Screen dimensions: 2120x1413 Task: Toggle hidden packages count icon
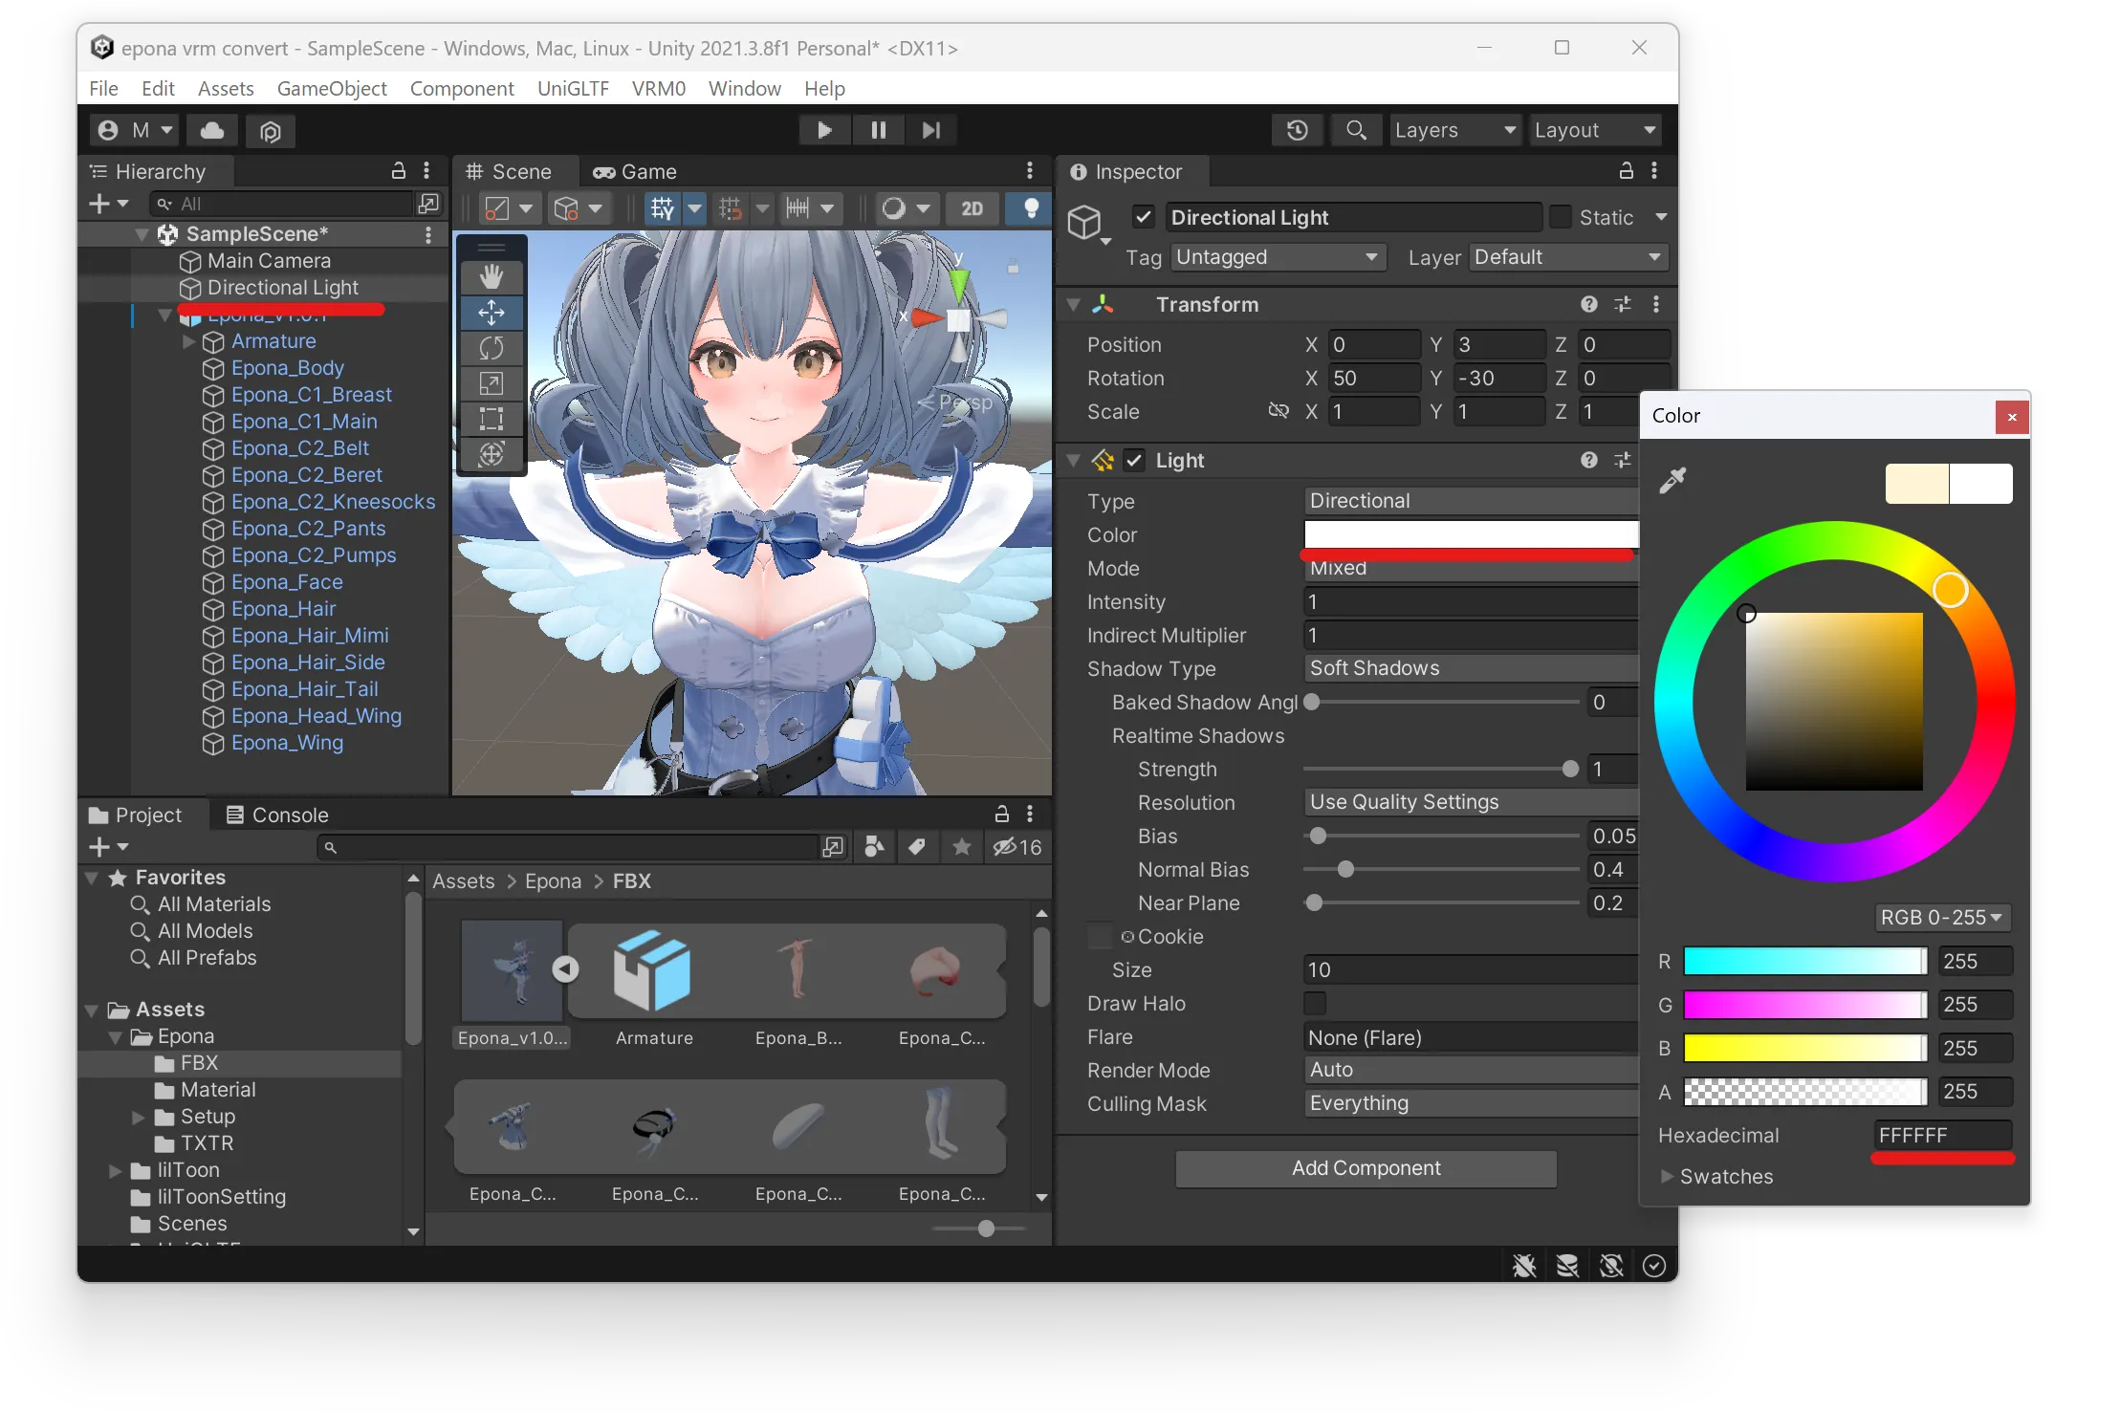tap(1017, 847)
